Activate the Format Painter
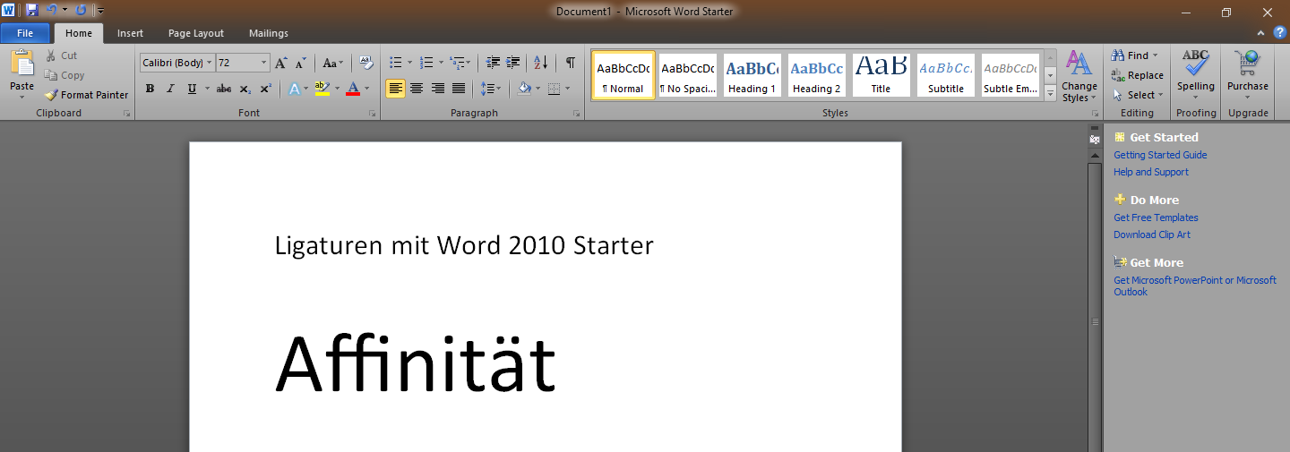Screen dimensions: 1290x452 click(87, 95)
